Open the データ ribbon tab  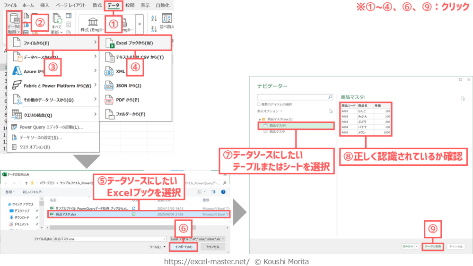[113, 5]
